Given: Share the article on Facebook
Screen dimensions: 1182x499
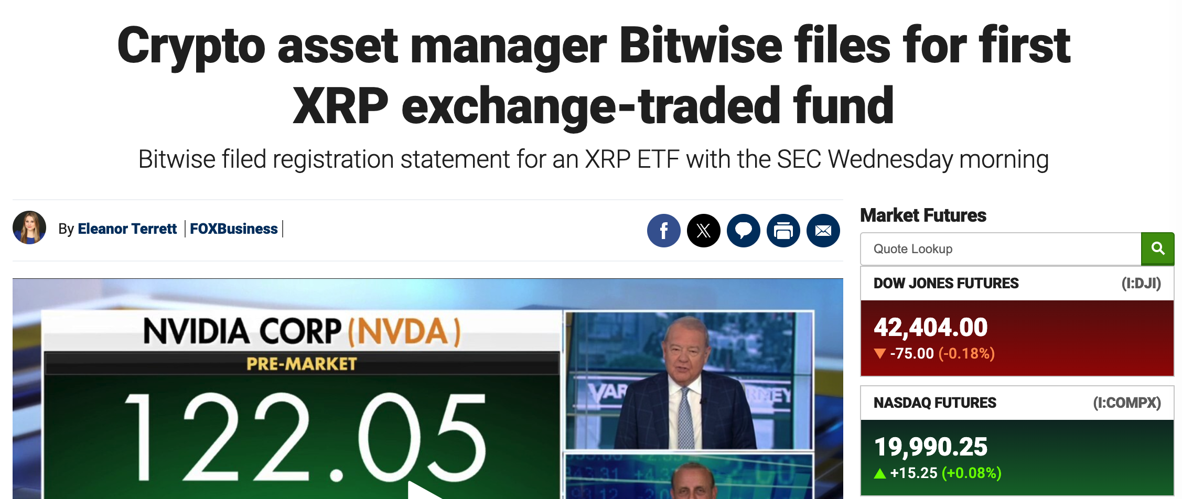Looking at the screenshot, I should coord(664,231).
